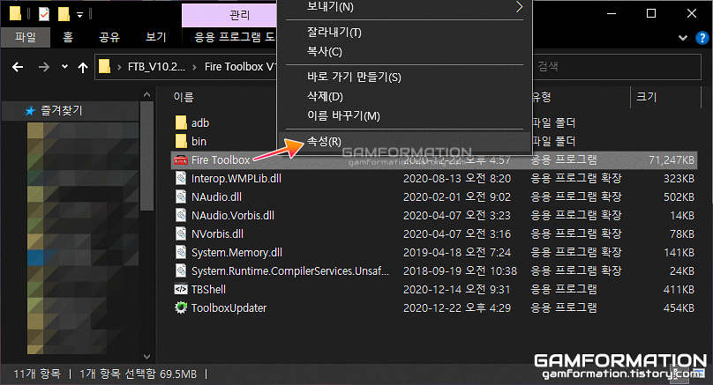Click the 검색 search box
Image resolution: width=713 pixels, height=385 pixels.
(616, 67)
